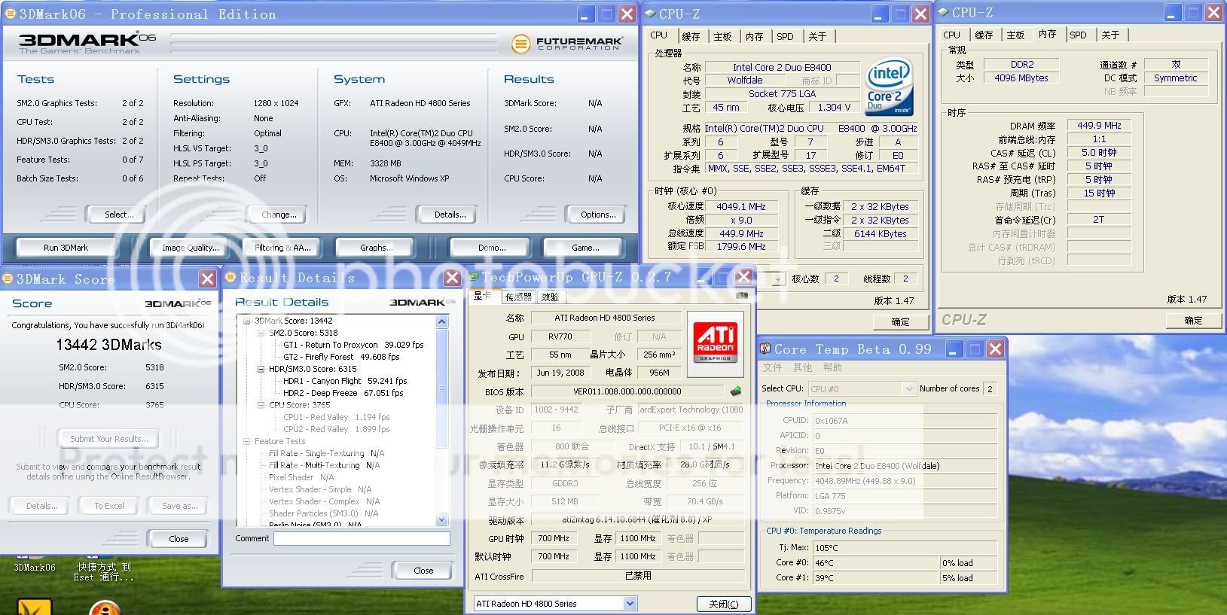Click the Game... button
This screenshot has width=1227, height=615.
tap(585, 248)
